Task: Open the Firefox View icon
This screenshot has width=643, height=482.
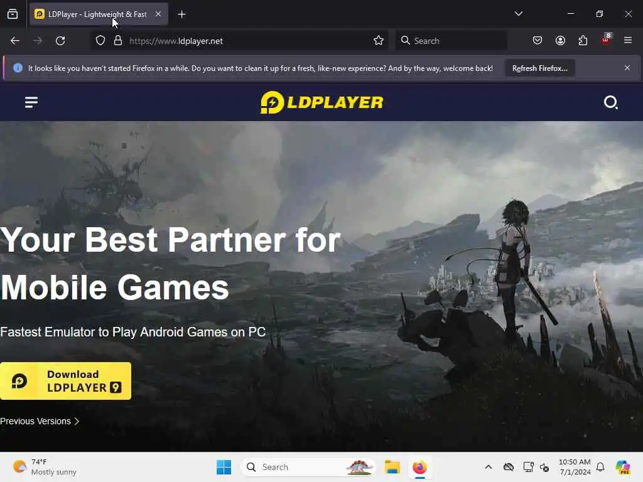Action: 13,14
